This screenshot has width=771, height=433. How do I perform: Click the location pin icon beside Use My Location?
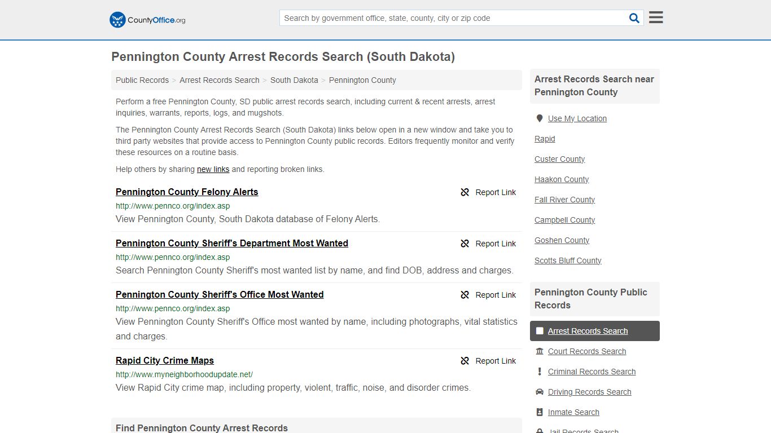(540, 118)
